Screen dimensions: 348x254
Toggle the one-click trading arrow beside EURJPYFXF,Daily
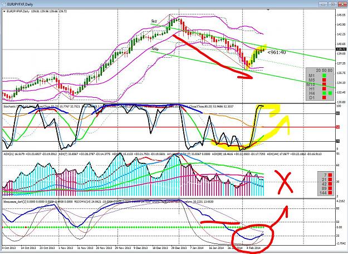click(x=4, y=11)
